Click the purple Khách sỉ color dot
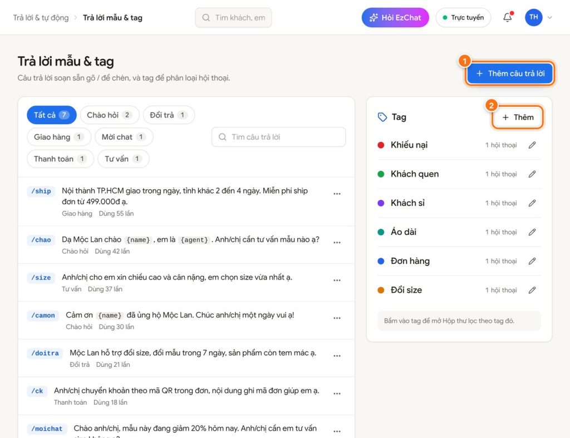 (x=381, y=203)
